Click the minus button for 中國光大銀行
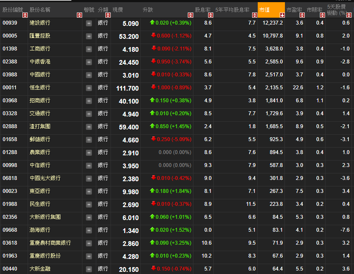The image size is (354, 274). coord(89,179)
